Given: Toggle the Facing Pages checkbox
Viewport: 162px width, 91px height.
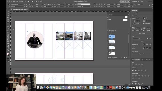Looking at the screenshot, I should [144, 24].
